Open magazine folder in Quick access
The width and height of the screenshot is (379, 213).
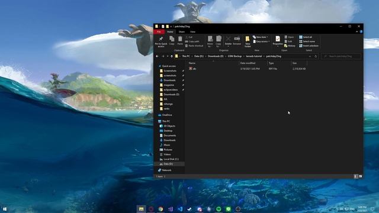tap(168, 85)
